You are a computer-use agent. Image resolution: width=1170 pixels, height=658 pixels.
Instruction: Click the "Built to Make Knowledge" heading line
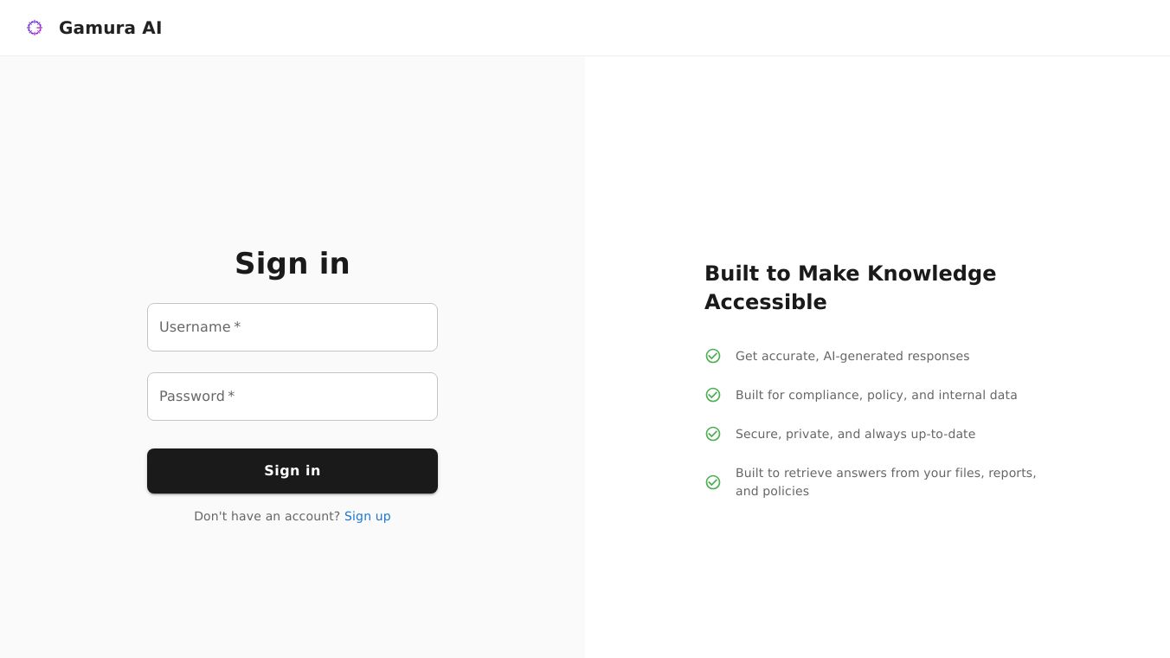(850, 274)
